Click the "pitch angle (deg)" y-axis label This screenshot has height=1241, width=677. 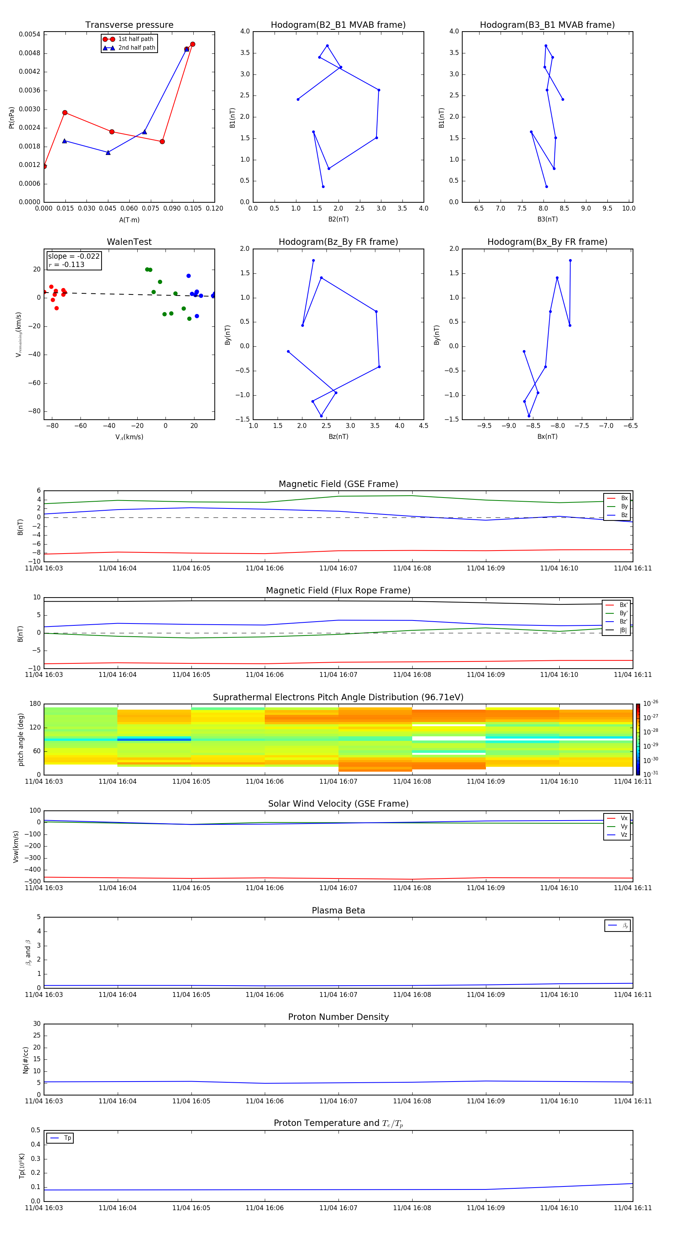click(x=21, y=739)
